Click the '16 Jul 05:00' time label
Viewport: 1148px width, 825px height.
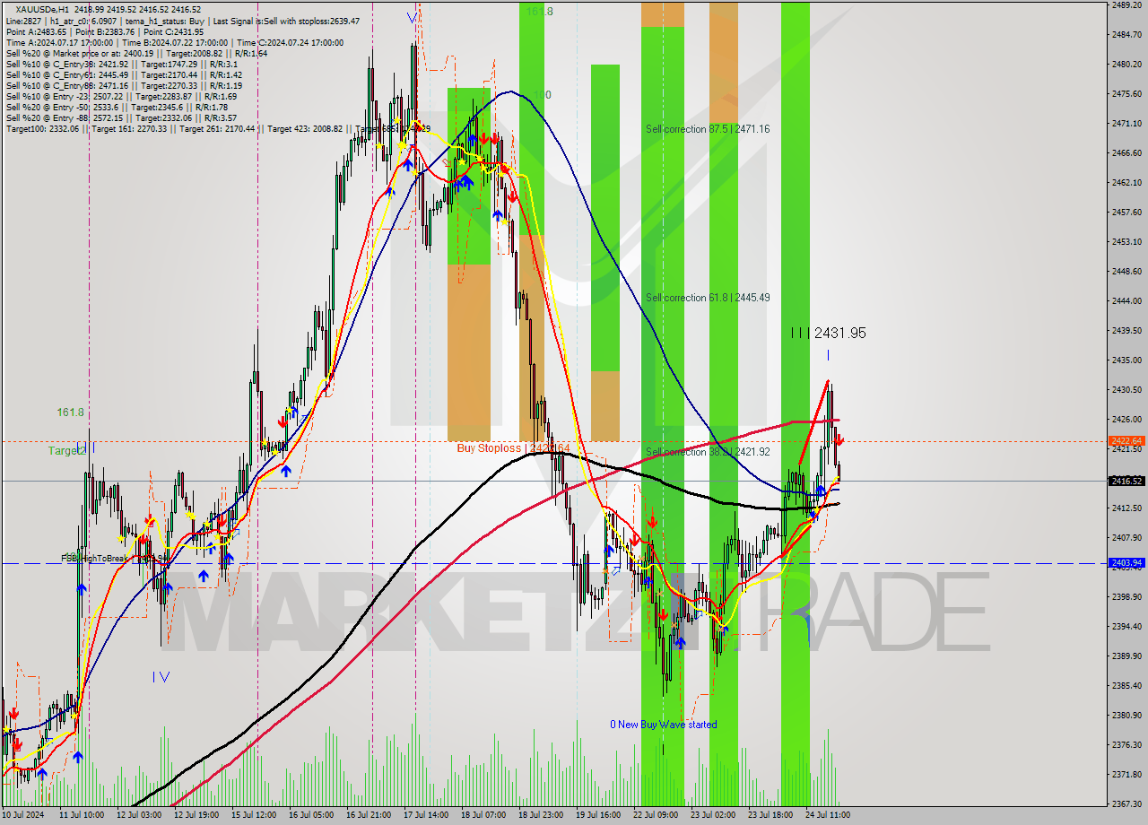point(311,815)
